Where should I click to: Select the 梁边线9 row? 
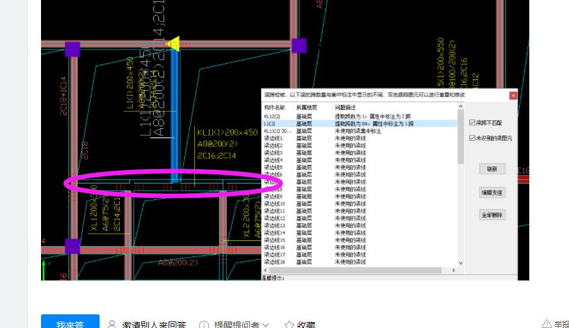tap(359, 197)
